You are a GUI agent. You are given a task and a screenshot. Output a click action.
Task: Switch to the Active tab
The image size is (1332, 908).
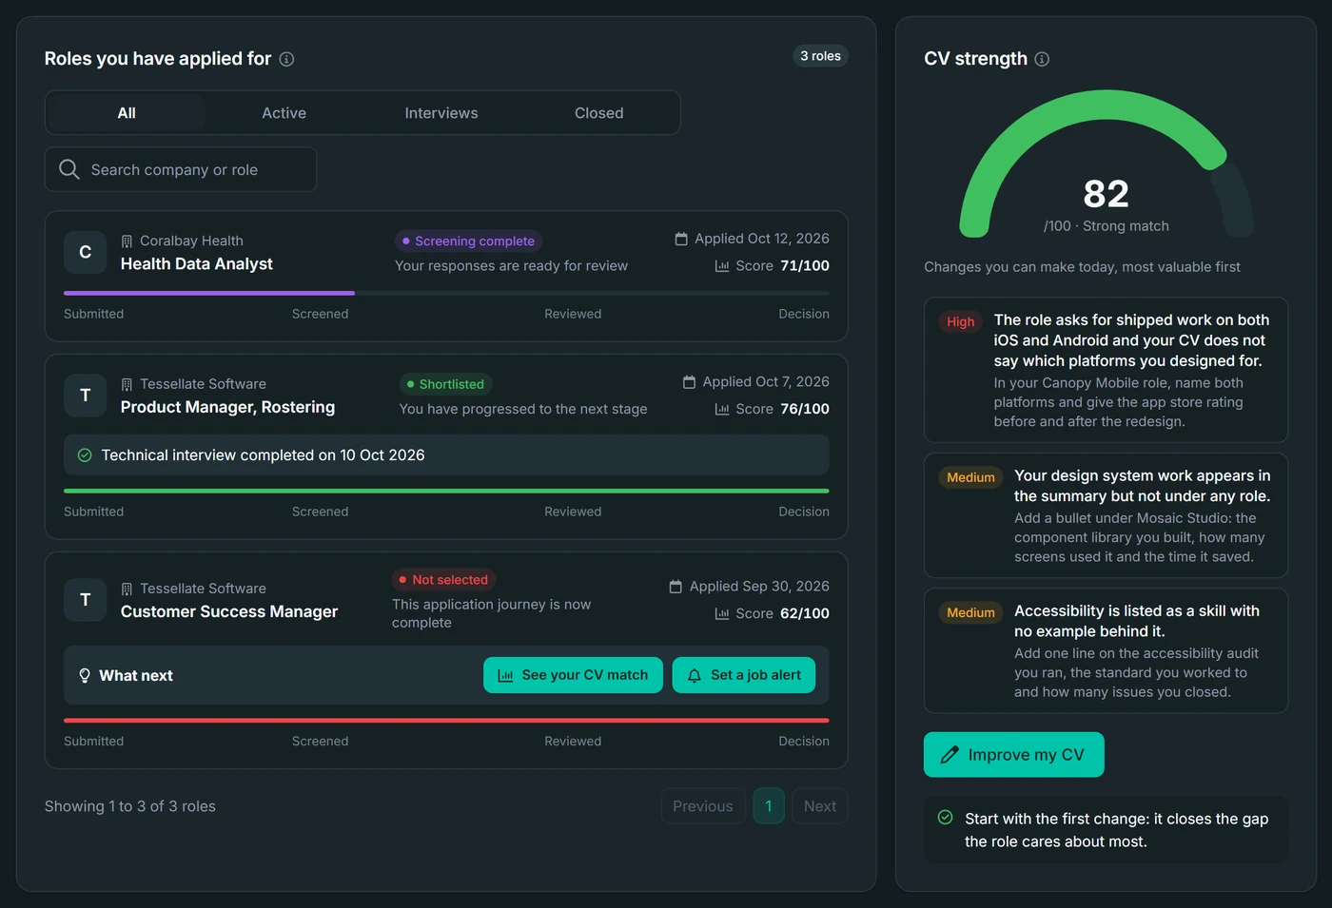[284, 113]
